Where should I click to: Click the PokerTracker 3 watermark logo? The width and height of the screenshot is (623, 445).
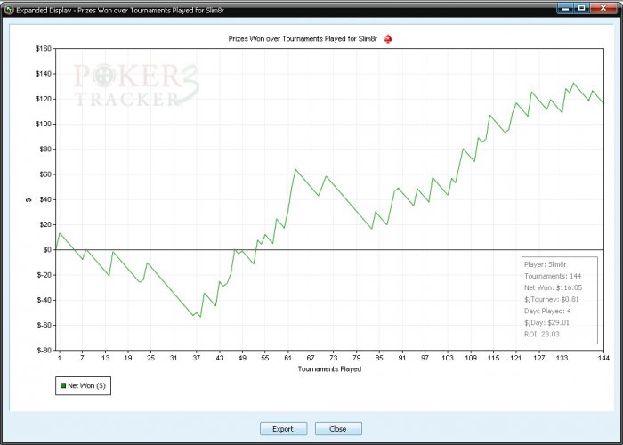(x=136, y=85)
